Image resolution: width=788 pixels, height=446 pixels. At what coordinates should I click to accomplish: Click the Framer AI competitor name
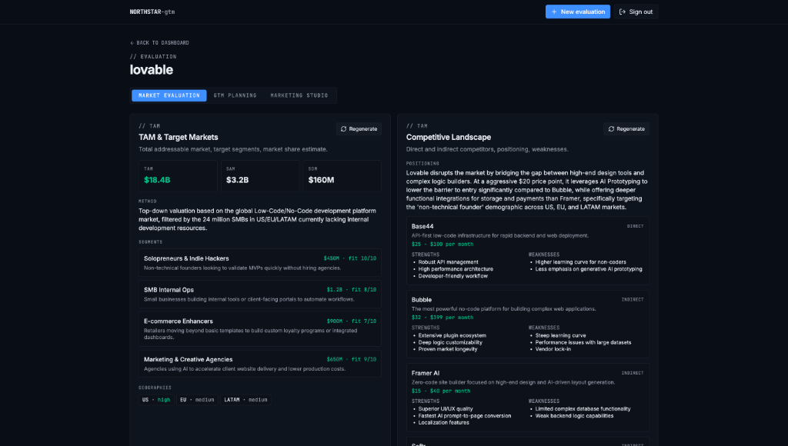pos(425,373)
